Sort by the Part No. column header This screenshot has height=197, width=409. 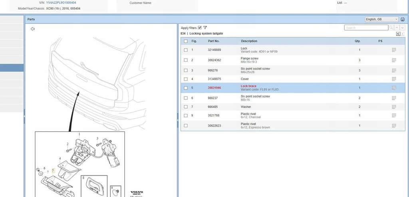point(214,41)
